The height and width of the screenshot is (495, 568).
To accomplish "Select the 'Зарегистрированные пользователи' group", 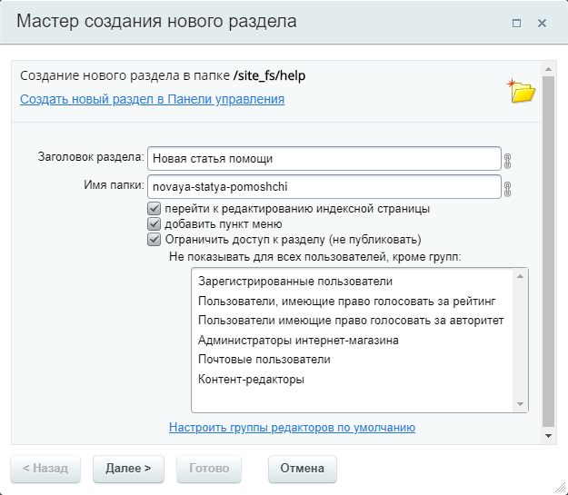I will (x=295, y=282).
